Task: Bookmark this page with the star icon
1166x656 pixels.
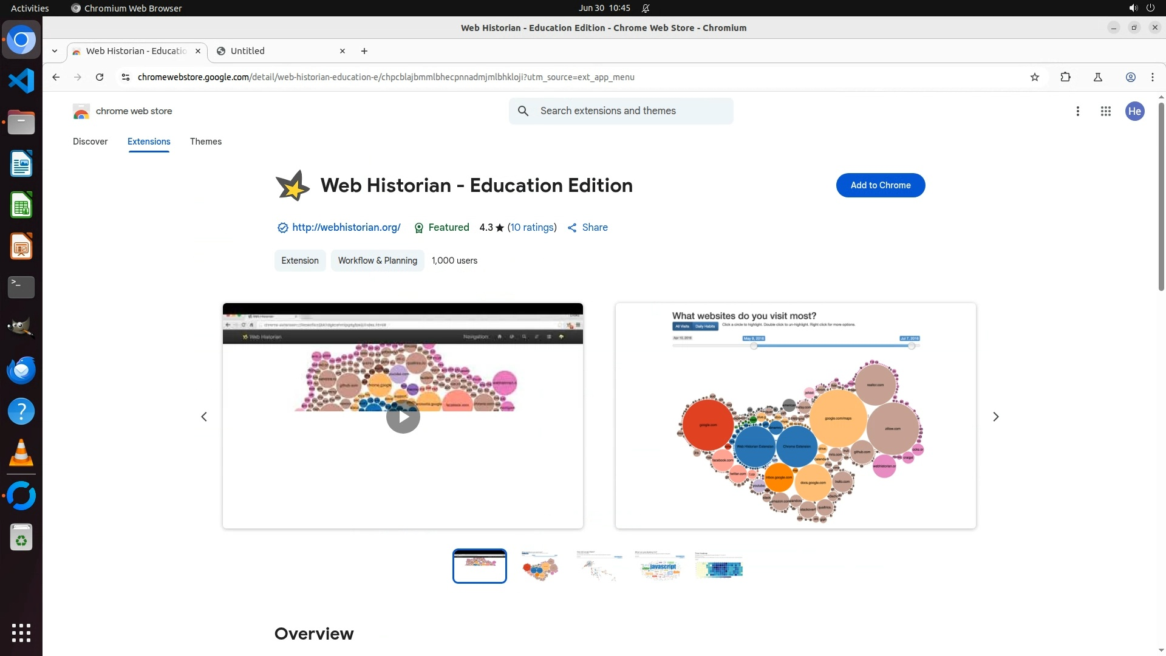Action: 1035,77
